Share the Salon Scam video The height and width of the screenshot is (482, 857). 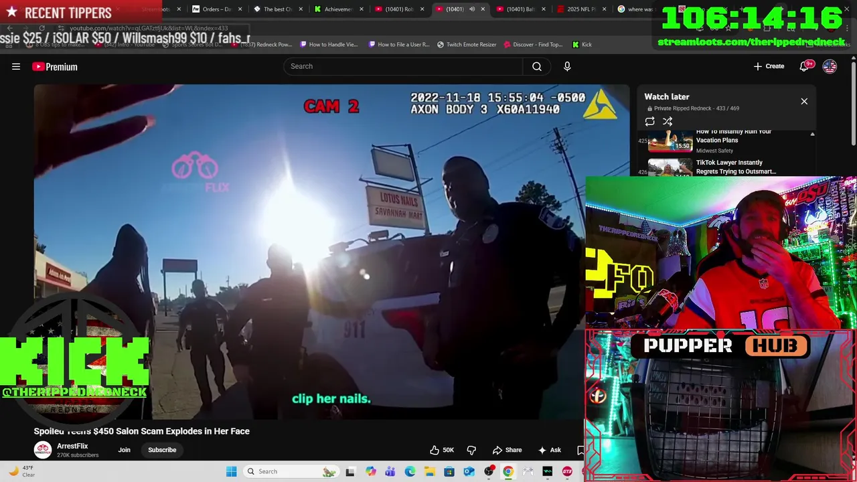(508, 450)
